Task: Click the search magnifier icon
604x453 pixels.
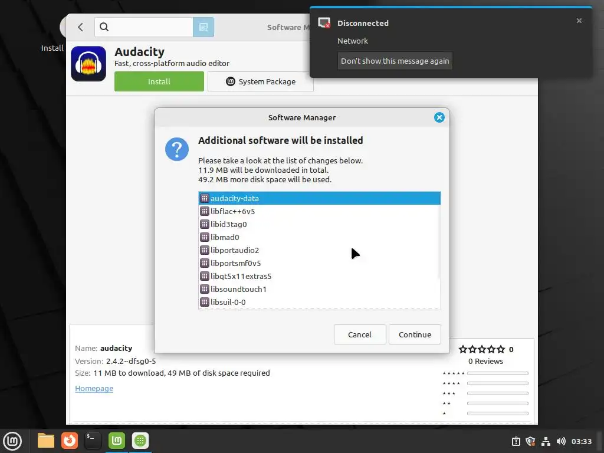Action: point(104,27)
